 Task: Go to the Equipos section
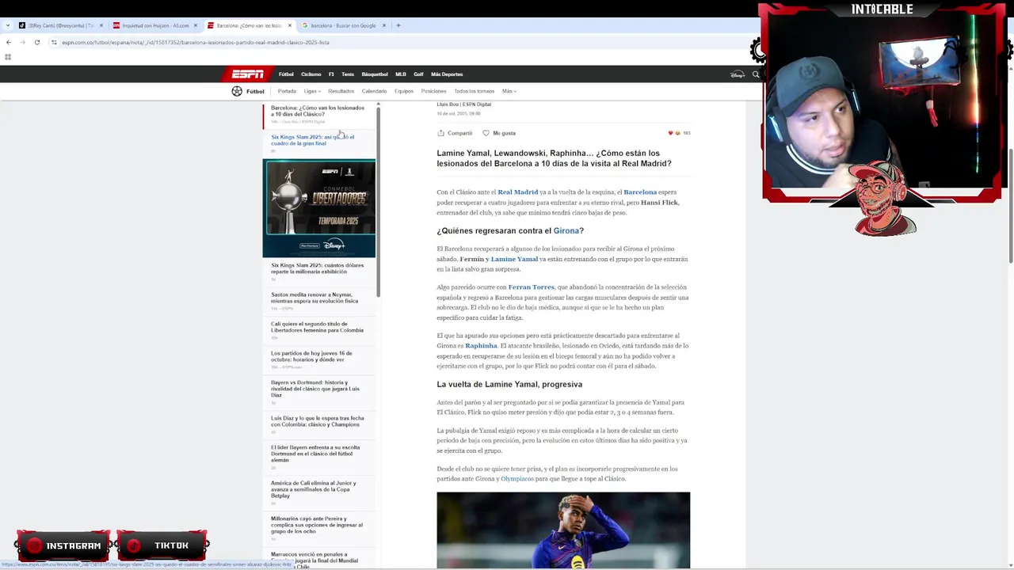404,91
